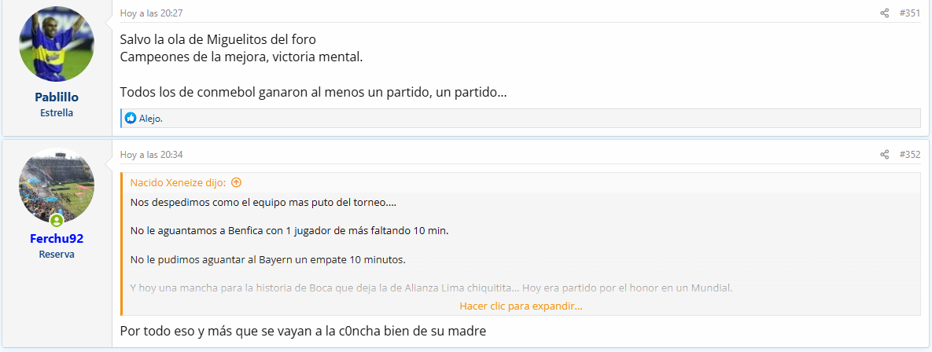Viewport: 932px width, 352px height.
Task: Visit the Ferchu92 username profile link
Action: click(x=57, y=239)
